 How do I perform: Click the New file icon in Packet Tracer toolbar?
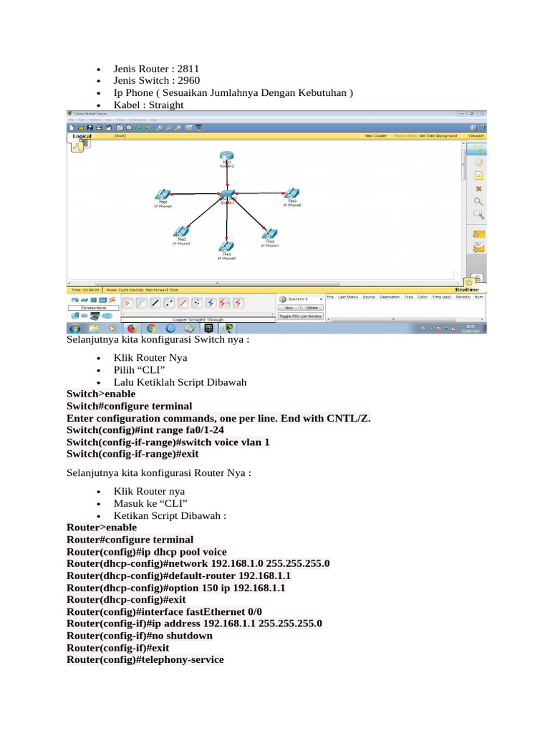[x=72, y=127]
